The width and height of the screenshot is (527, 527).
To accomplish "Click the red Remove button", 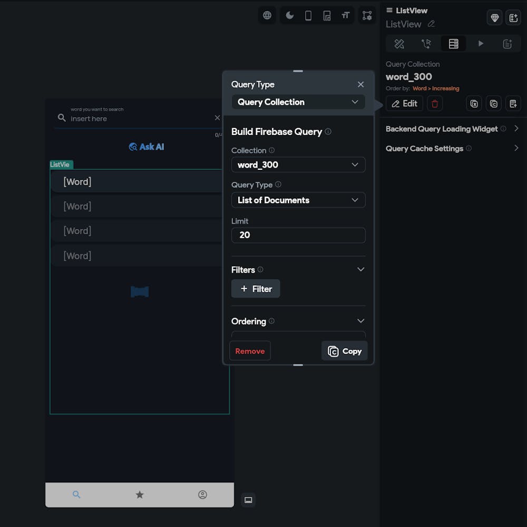I will click(250, 351).
